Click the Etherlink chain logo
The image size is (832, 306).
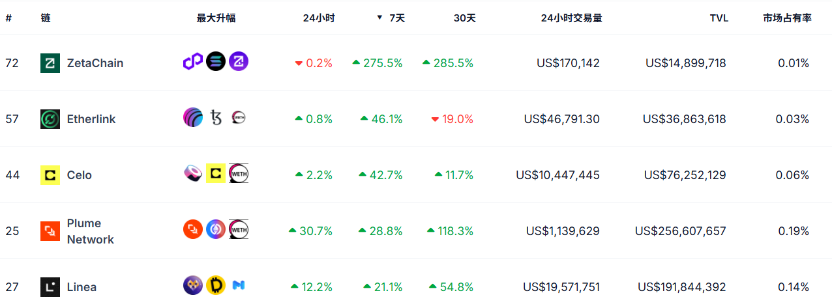pyautogui.click(x=50, y=119)
